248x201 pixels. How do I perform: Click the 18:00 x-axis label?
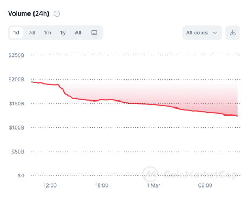tap(102, 185)
